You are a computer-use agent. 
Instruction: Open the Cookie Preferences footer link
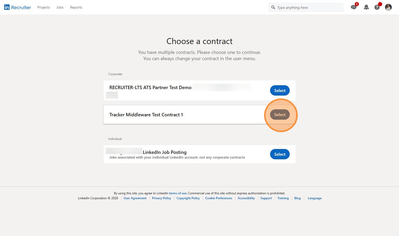(x=219, y=198)
